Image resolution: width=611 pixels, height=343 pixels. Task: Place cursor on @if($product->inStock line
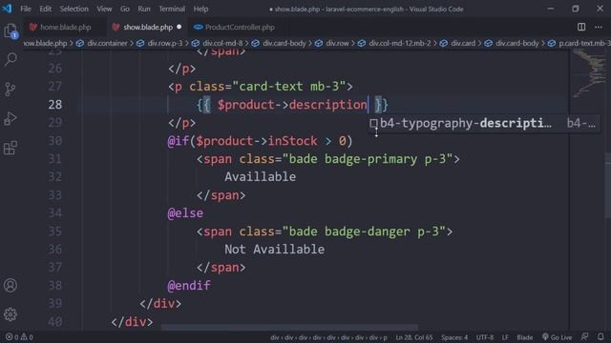(x=260, y=141)
